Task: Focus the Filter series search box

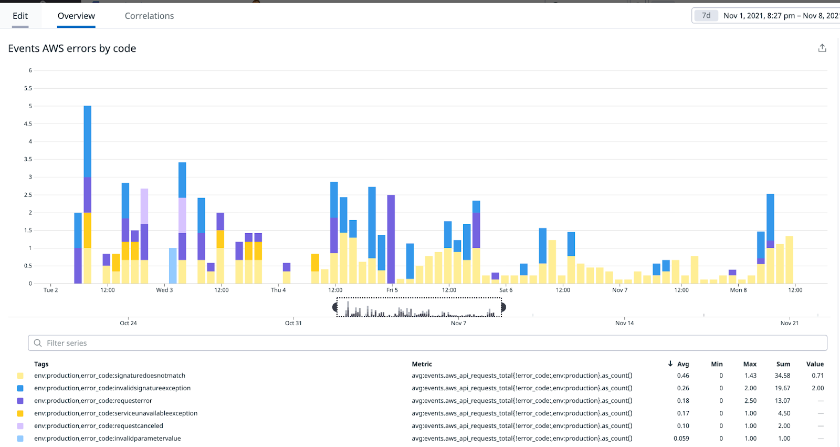Action: (427, 343)
